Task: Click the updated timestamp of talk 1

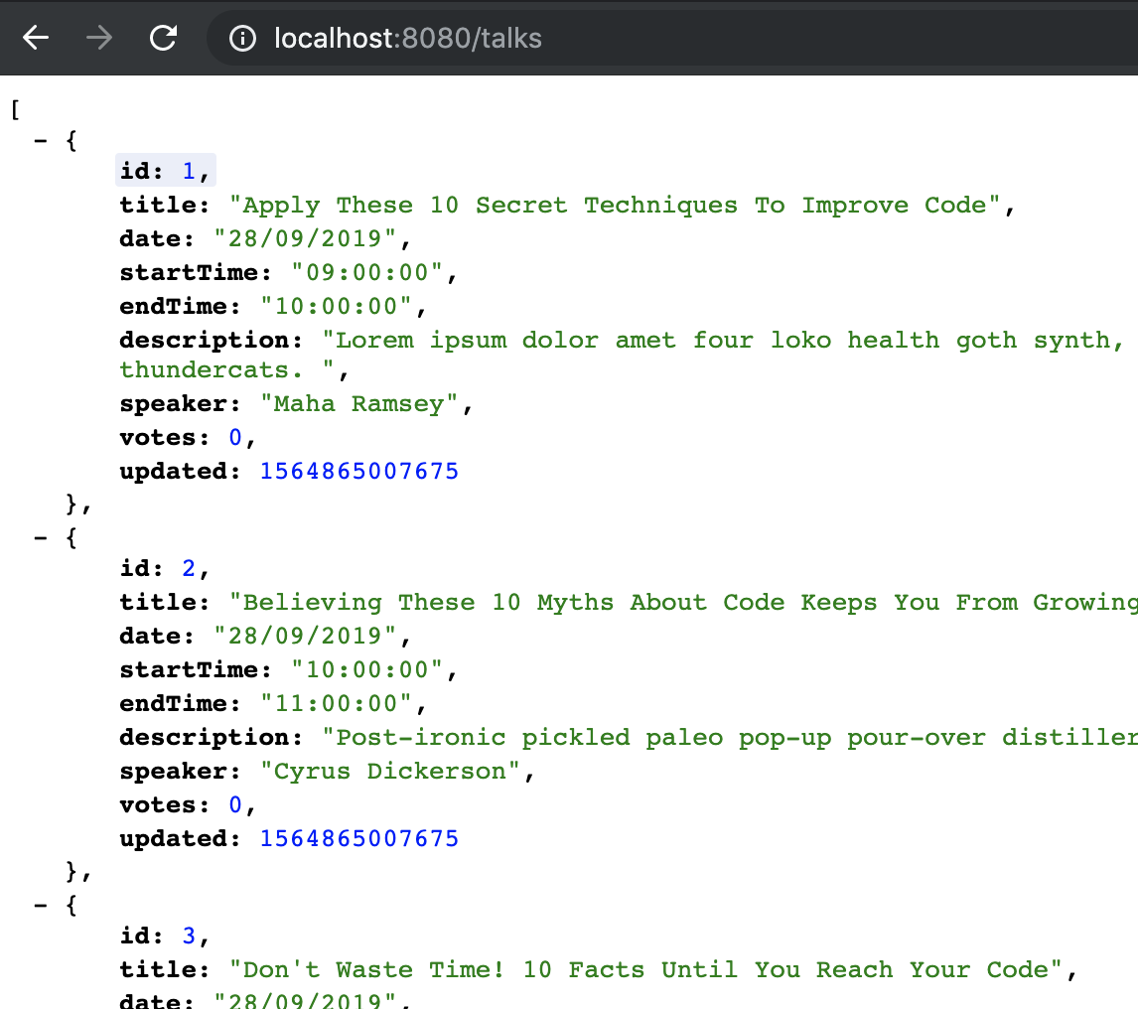Action: [358, 471]
